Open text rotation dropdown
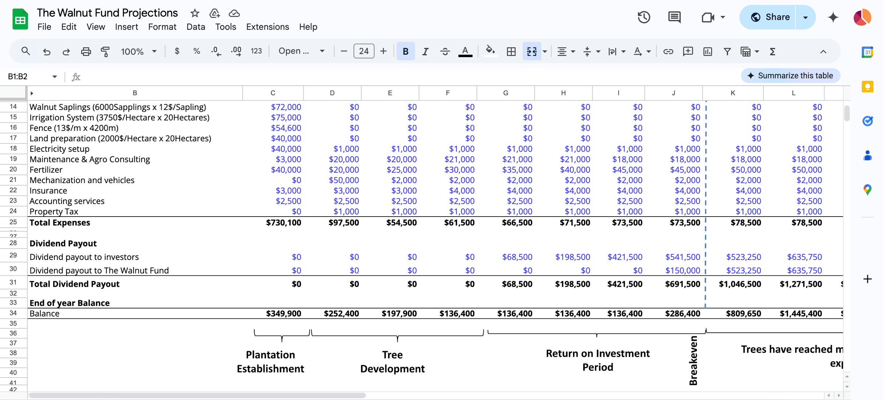The height and width of the screenshot is (400, 883). 642,51
